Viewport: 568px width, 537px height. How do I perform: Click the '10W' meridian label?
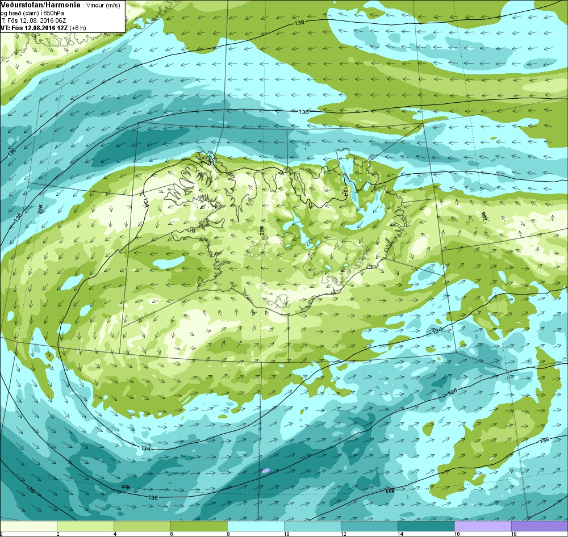tap(483, 216)
